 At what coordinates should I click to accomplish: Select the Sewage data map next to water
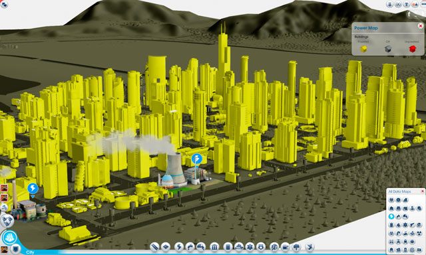tap(405, 216)
